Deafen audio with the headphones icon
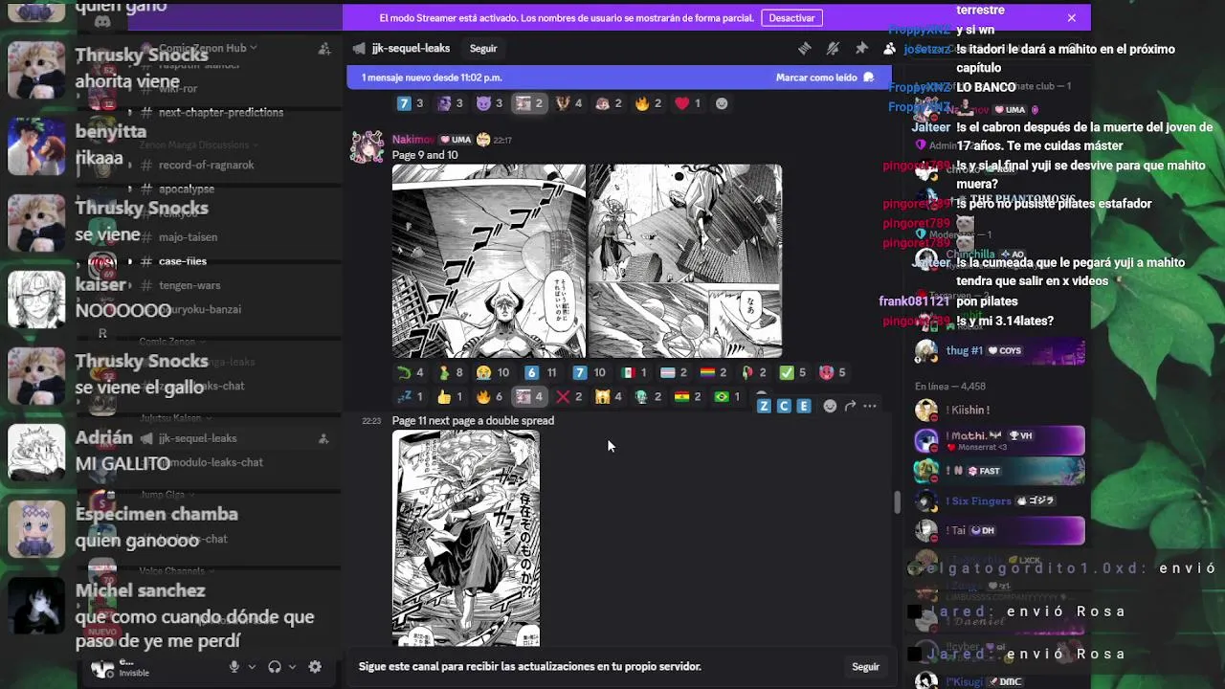The width and height of the screenshot is (1225, 689). [275, 667]
